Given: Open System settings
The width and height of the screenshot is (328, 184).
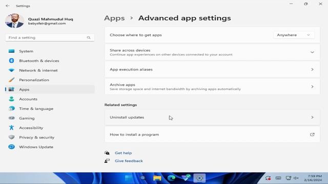Looking at the screenshot, I should (x=50, y=51).
